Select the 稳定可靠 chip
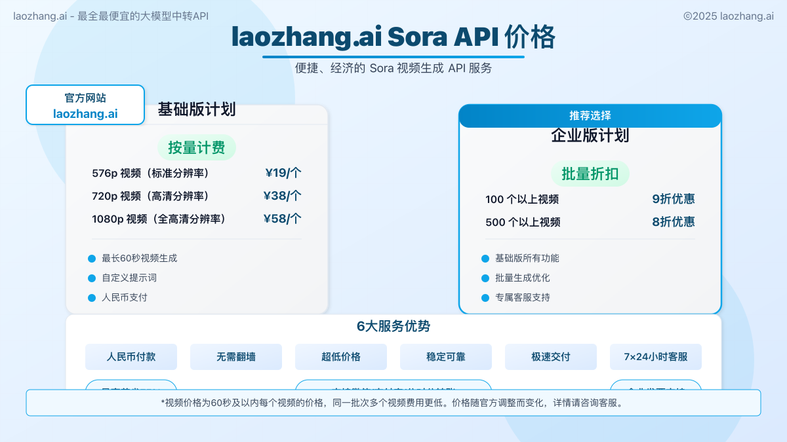Screen dimensions: 787x442 point(446,357)
